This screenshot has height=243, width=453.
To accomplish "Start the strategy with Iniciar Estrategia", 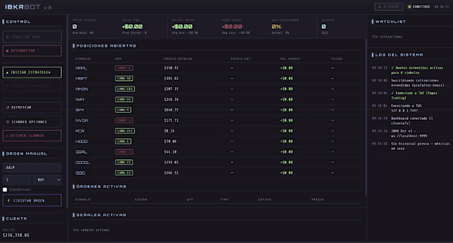I will pos(32,72).
